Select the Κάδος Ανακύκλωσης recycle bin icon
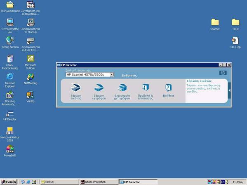 (x=10, y=62)
